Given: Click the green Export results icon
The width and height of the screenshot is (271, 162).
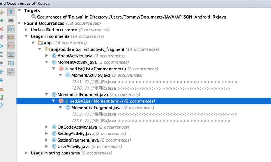Looking at the screenshot, I should click(x=2, y=97).
